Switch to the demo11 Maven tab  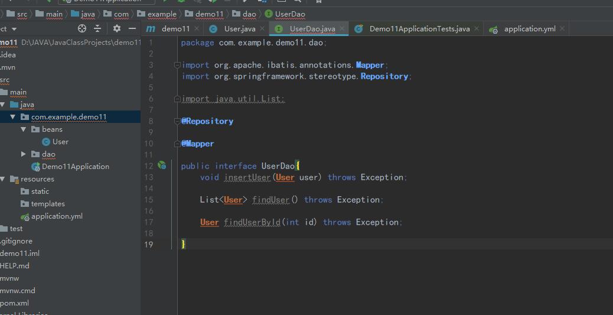coord(175,28)
